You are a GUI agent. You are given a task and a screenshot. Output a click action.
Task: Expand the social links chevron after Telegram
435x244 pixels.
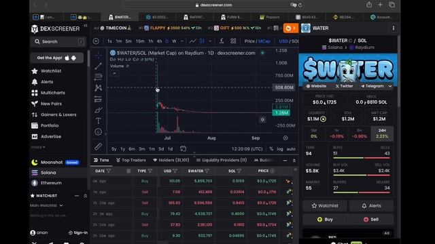click(x=390, y=86)
